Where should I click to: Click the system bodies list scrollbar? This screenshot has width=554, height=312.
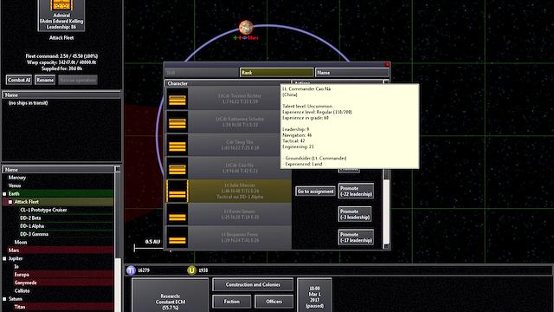[118, 239]
